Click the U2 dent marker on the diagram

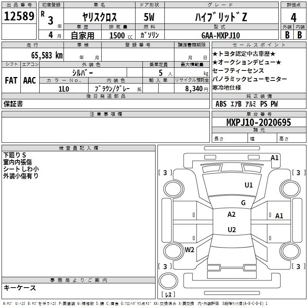click(x=231, y=230)
